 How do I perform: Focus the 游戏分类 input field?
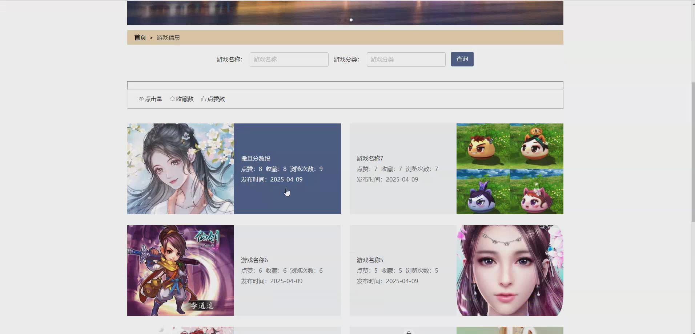[406, 60]
